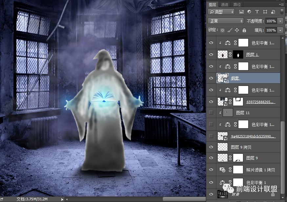Image resolution: width=287 pixels, height=202 pixels.
Task: Open the blend mode 正常 dropdown
Action: (226, 21)
